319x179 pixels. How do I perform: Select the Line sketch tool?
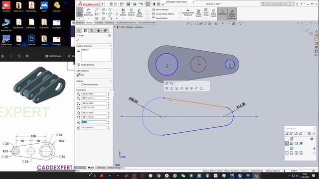(x=97, y=9)
